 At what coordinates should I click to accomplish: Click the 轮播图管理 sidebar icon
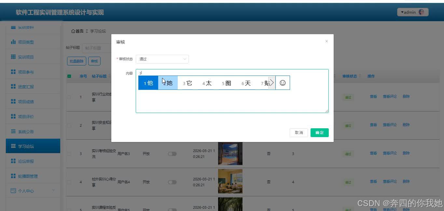coord(13,176)
